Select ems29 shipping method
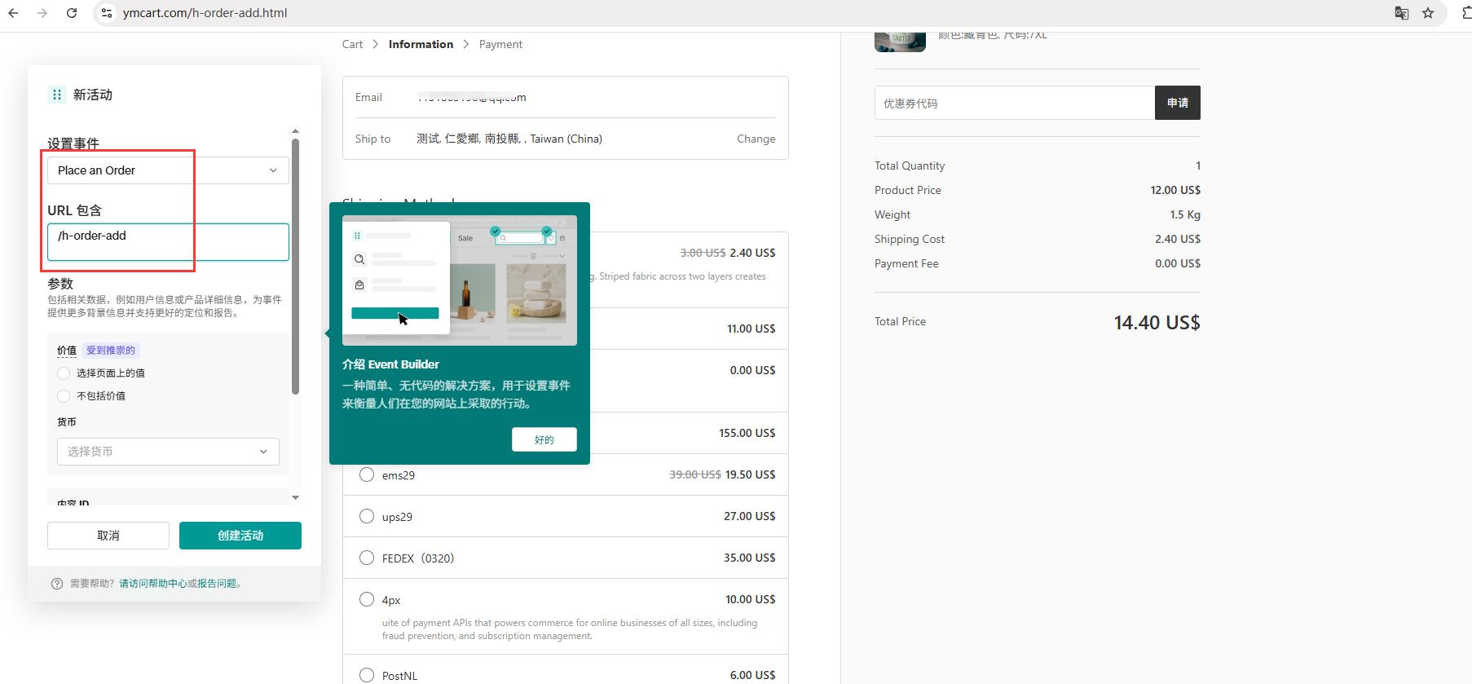This screenshot has height=684, width=1472. (367, 474)
